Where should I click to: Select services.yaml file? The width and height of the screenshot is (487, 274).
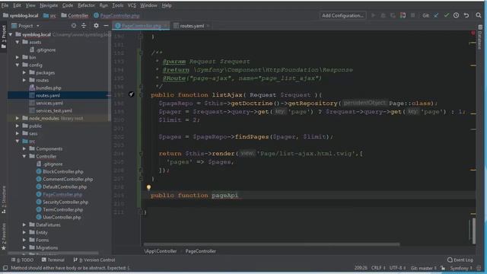[x=49, y=104]
